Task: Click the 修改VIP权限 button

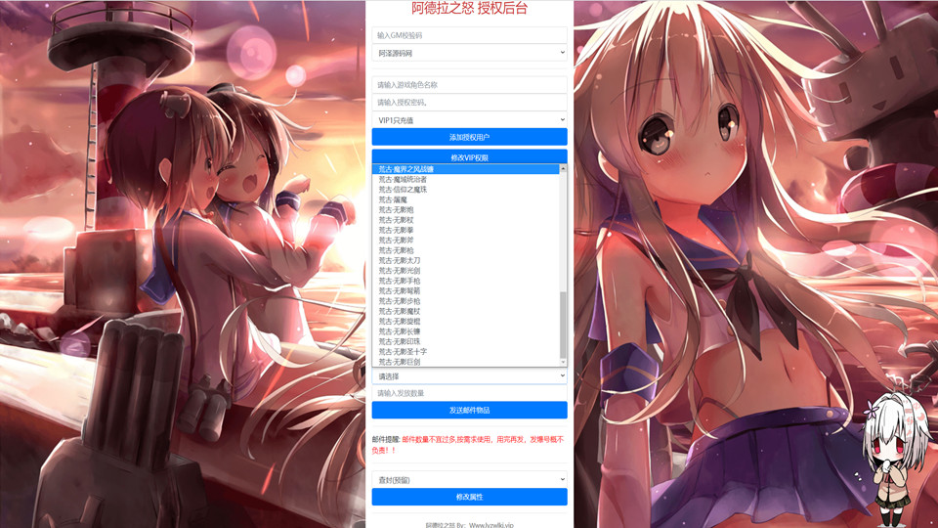Action: [469, 156]
